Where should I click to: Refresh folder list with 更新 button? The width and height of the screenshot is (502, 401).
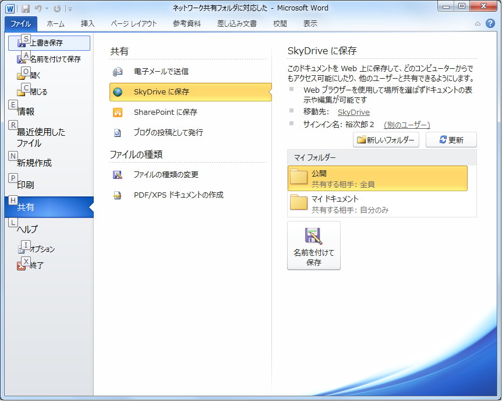click(x=451, y=139)
